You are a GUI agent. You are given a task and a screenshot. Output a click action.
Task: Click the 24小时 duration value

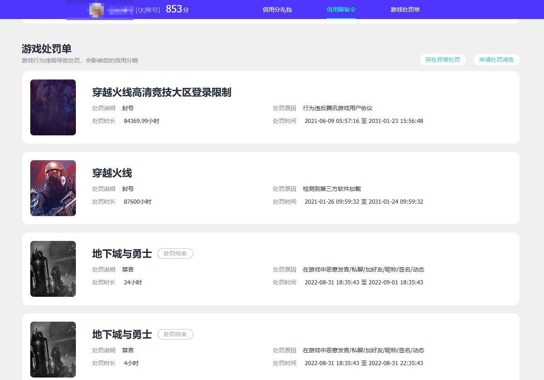pyautogui.click(x=133, y=283)
